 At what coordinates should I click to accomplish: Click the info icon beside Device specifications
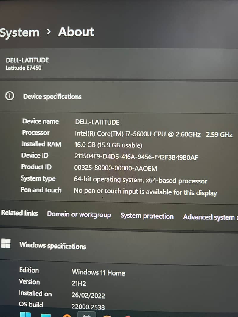coord(10,96)
